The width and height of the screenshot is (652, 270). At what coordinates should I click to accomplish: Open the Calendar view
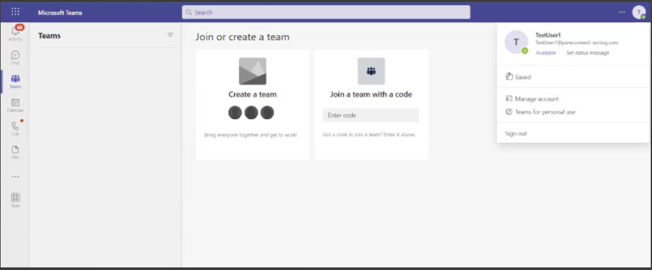click(x=15, y=105)
